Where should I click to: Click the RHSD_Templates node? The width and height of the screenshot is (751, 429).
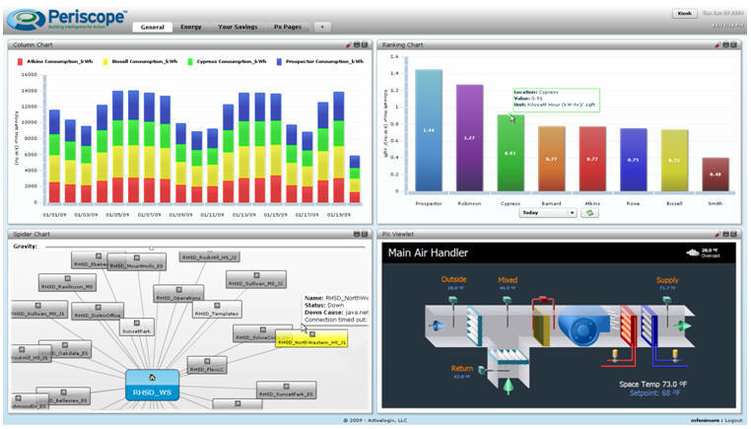tap(217, 310)
